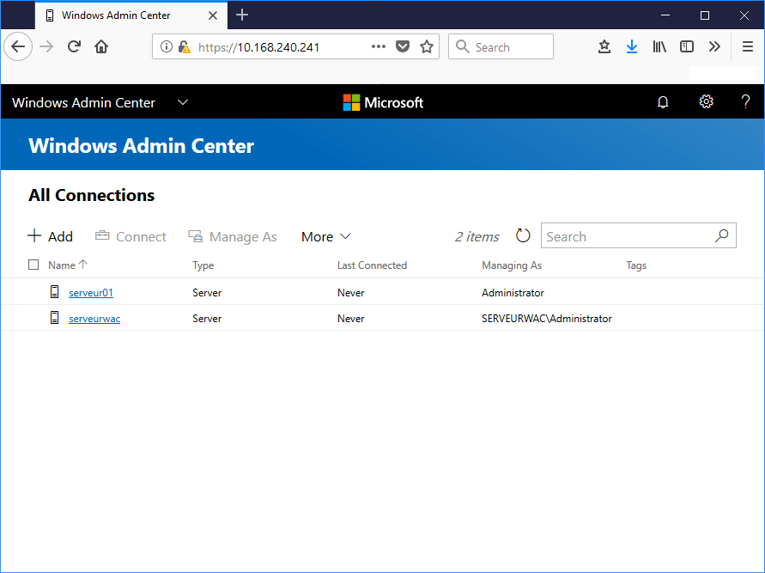Click the Never cell in serveurwac row
The image size is (765, 573).
click(x=351, y=319)
